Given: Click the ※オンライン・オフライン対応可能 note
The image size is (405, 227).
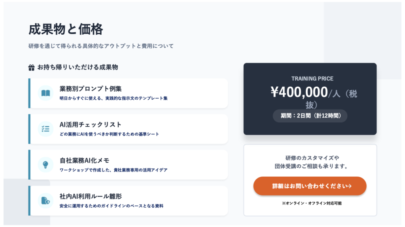Looking at the screenshot, I should coord(311,203).
